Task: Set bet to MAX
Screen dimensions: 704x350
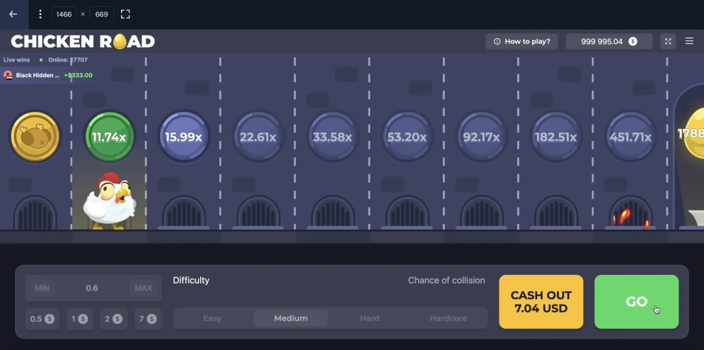Action: (x=144, y=288)
